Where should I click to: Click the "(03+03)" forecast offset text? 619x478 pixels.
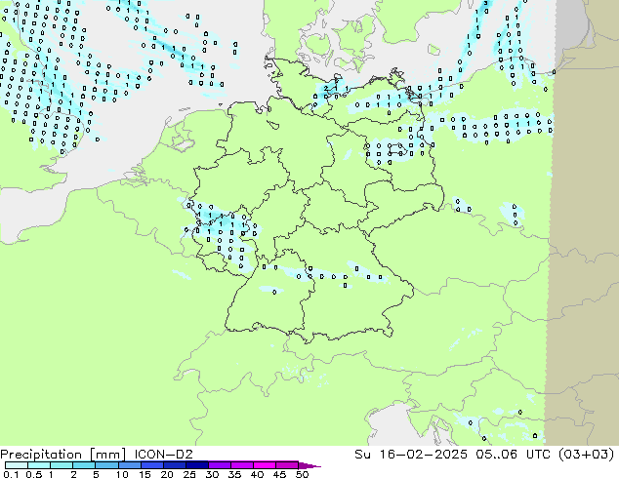tap(586, 454)
